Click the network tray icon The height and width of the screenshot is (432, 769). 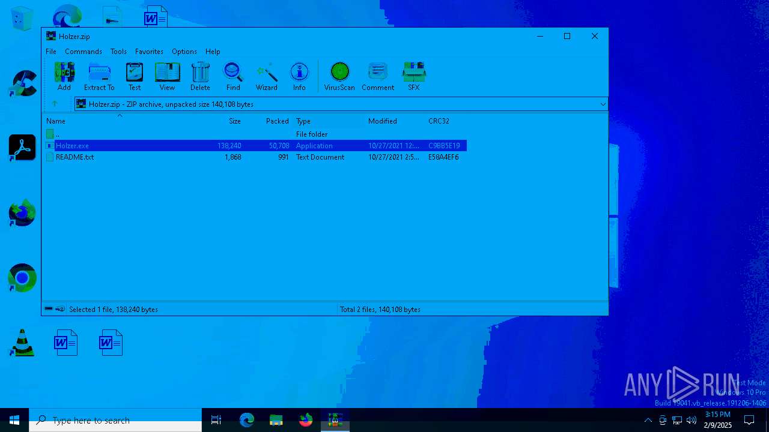(677, 420)
